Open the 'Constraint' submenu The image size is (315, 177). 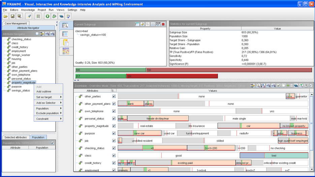click(49, 119)
